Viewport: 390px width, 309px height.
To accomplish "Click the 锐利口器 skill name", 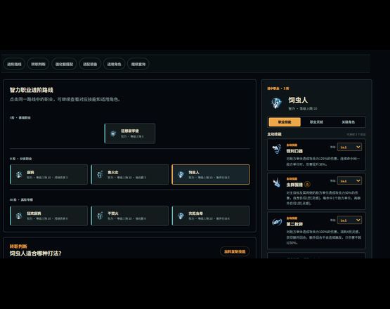I will (x=294, y=151).
